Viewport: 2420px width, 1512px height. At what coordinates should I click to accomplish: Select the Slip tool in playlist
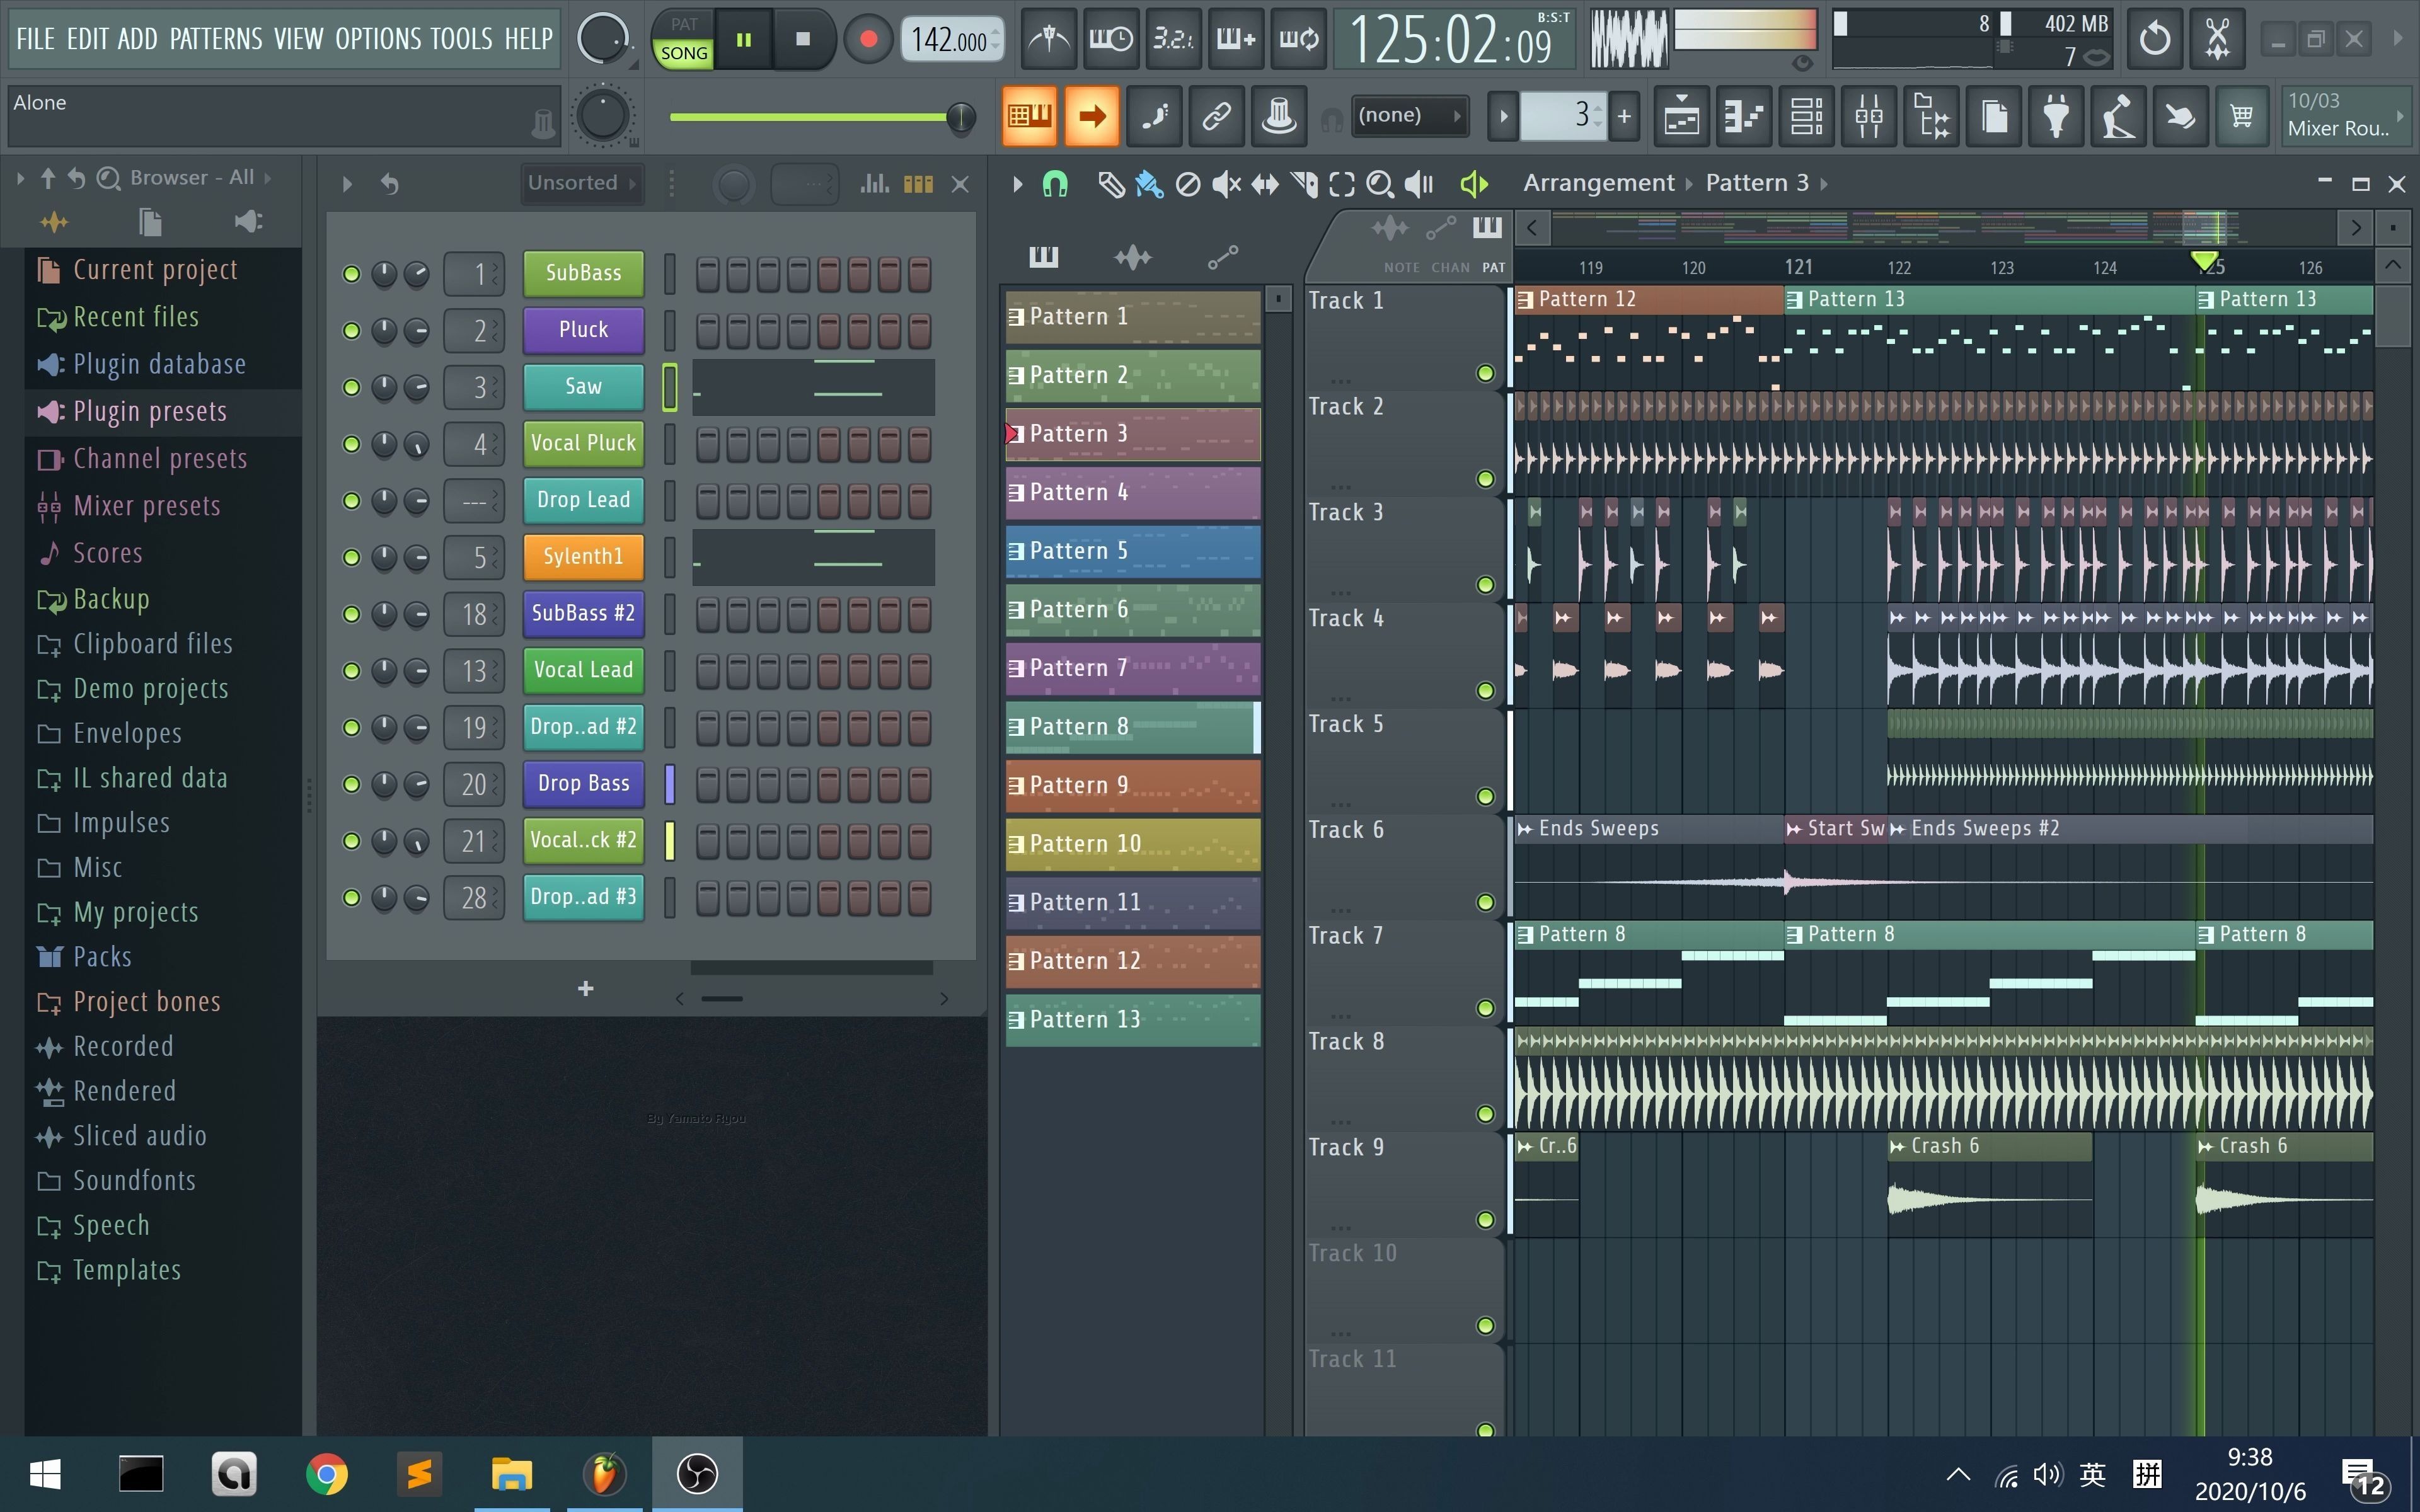(1265, 184)
